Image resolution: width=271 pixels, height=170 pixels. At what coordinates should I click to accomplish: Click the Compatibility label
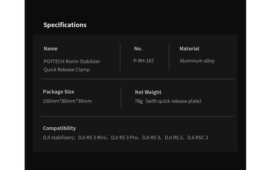[x=59, y=128]
